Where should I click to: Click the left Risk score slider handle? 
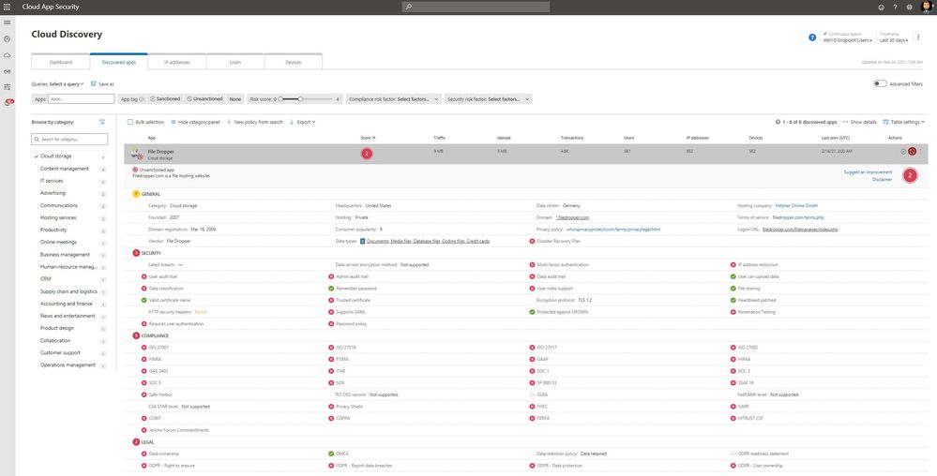click(x=280, y=99)
